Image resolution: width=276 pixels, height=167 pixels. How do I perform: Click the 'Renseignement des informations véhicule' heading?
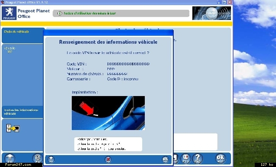tap(108, 42)
